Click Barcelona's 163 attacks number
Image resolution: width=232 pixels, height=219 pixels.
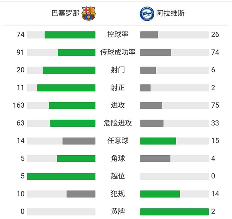tap(18, 105)
